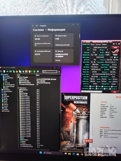Toggle the UEFI checkbox in GPU-Z

pyautogui.click(x=115, y=57)
